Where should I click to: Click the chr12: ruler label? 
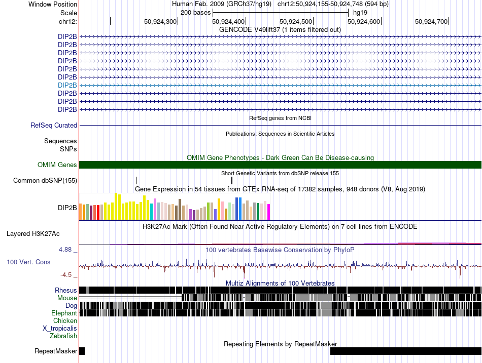(x=68, y=21)
